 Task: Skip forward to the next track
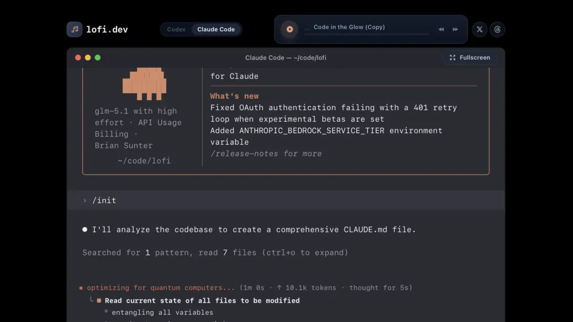click(x=456, y=29)
